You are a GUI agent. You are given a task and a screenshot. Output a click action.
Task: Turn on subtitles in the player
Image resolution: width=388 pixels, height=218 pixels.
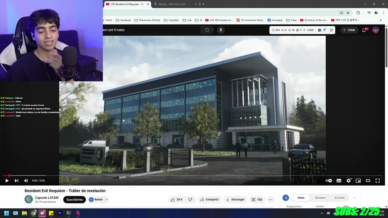(339, 181)
